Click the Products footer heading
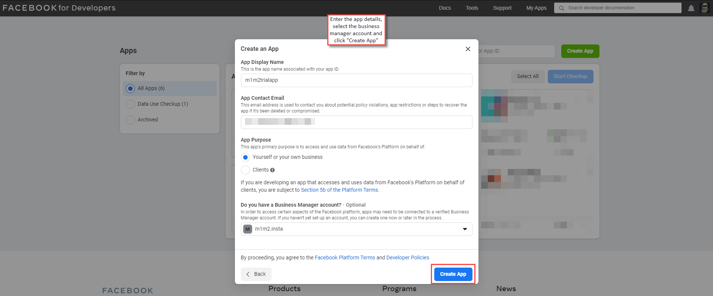 coord(284,289)
